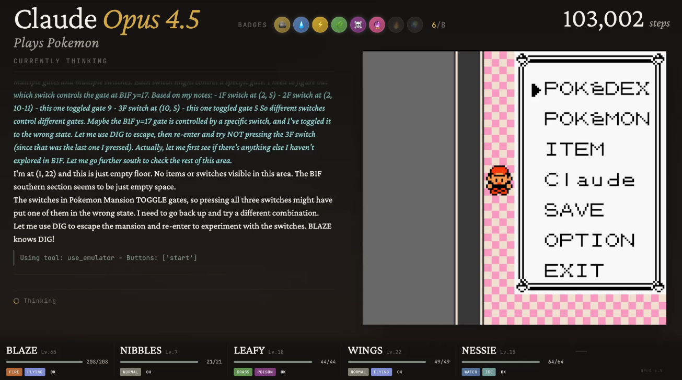Click NIBBLES's NORMAL type tag

(x=131, y=372)
